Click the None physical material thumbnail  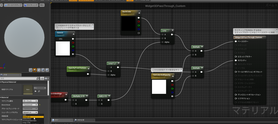tap(28, 90)
